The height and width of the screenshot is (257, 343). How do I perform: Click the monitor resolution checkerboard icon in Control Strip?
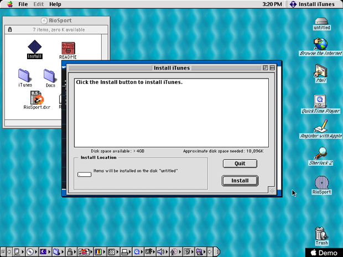[111, 252]
